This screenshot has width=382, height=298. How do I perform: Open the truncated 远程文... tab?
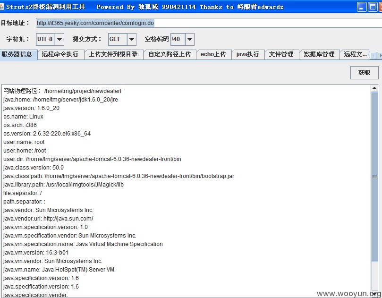[355, 54]
